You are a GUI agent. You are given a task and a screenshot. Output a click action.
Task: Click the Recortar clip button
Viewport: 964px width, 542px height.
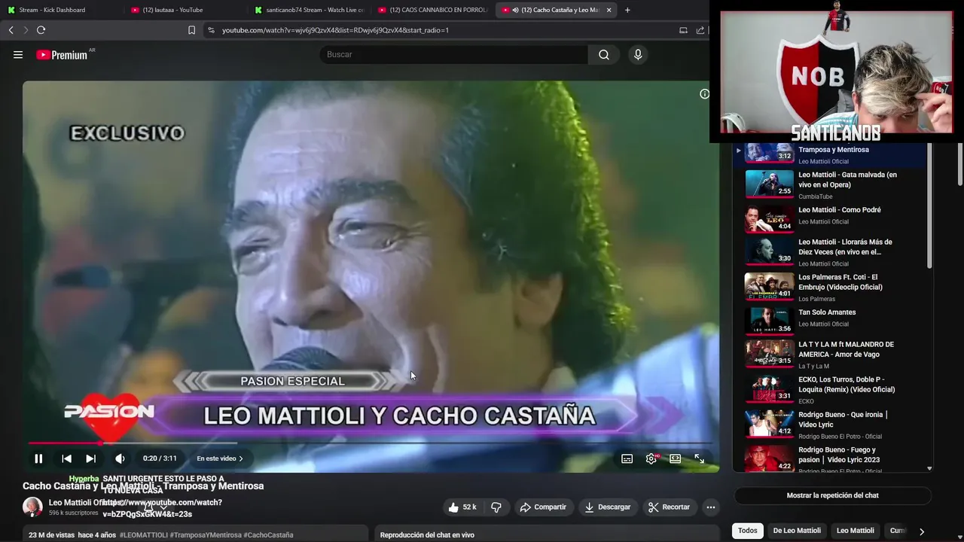click(x=669, y=507)
